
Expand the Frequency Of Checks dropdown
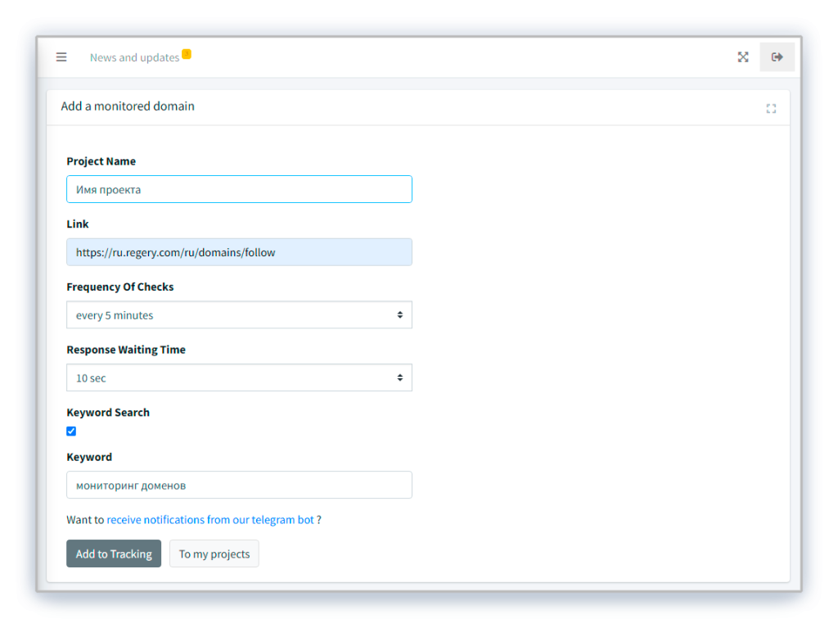(239, 315)
